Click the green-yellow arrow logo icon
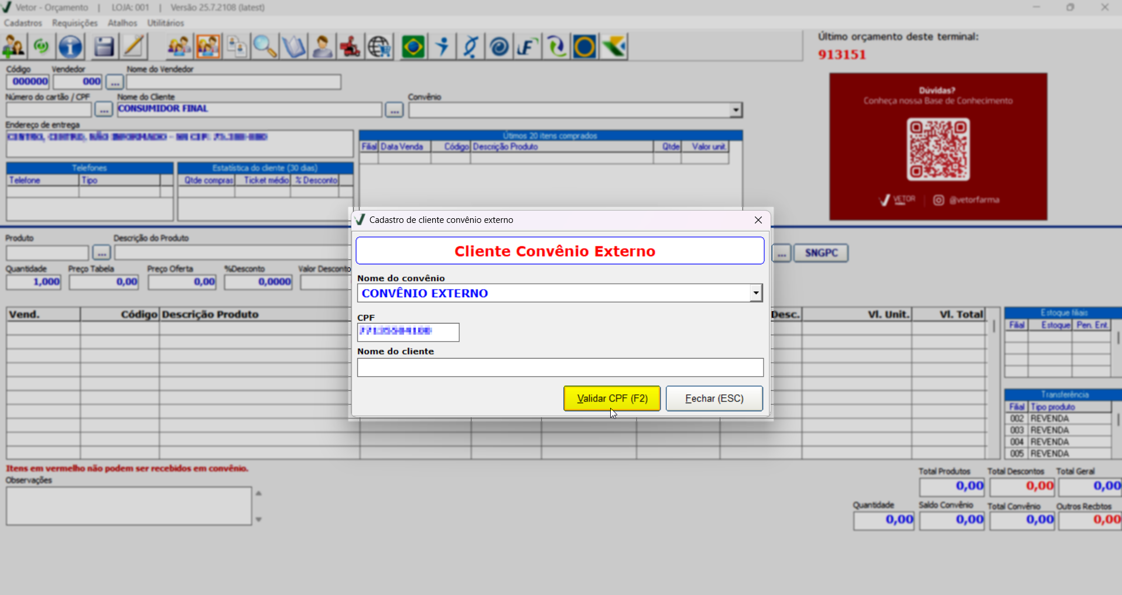The width and height of the screenshot is (1122, 595). coord(614,47)
